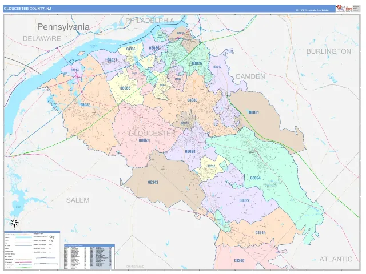366x274 pixels.
Task: Click ZIP code label 08014
Action: (75, 70)
